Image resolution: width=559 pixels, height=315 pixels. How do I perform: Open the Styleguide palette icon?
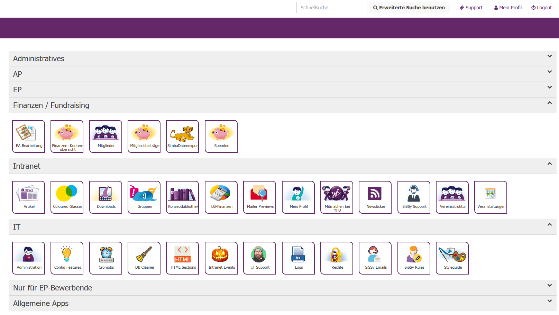click(452, 258)
